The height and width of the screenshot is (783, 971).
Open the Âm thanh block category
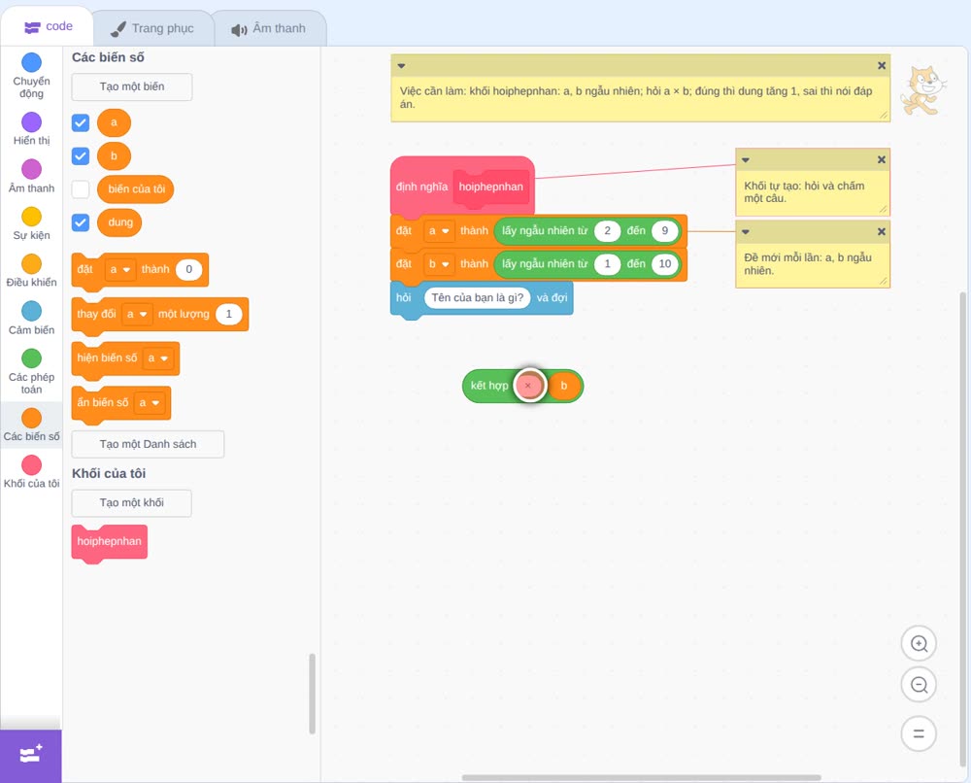32,177
